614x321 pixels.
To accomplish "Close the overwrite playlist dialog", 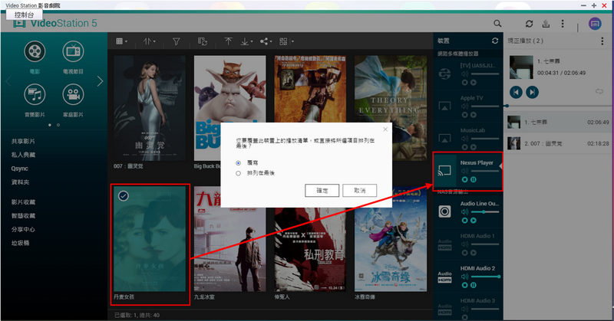I will [385, 129].
